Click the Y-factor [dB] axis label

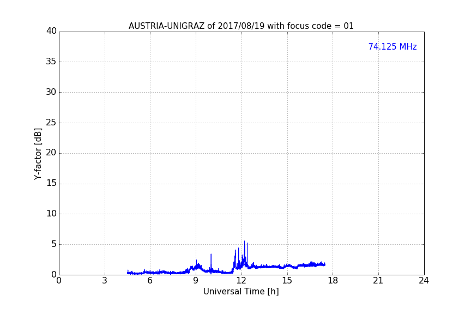[38, 154]
